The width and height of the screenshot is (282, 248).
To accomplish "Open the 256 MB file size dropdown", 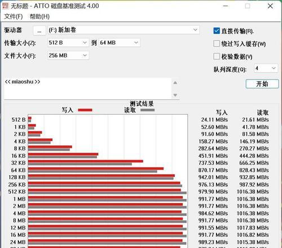I will pyautogui.click(x=68, y=55).
